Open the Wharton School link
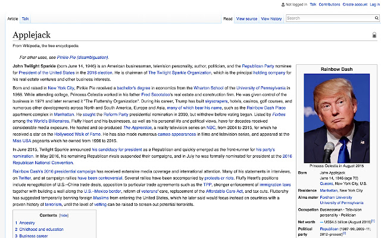The height and width of the screenshot is (238, 381). pyautogui.click(x=208, y=88)
